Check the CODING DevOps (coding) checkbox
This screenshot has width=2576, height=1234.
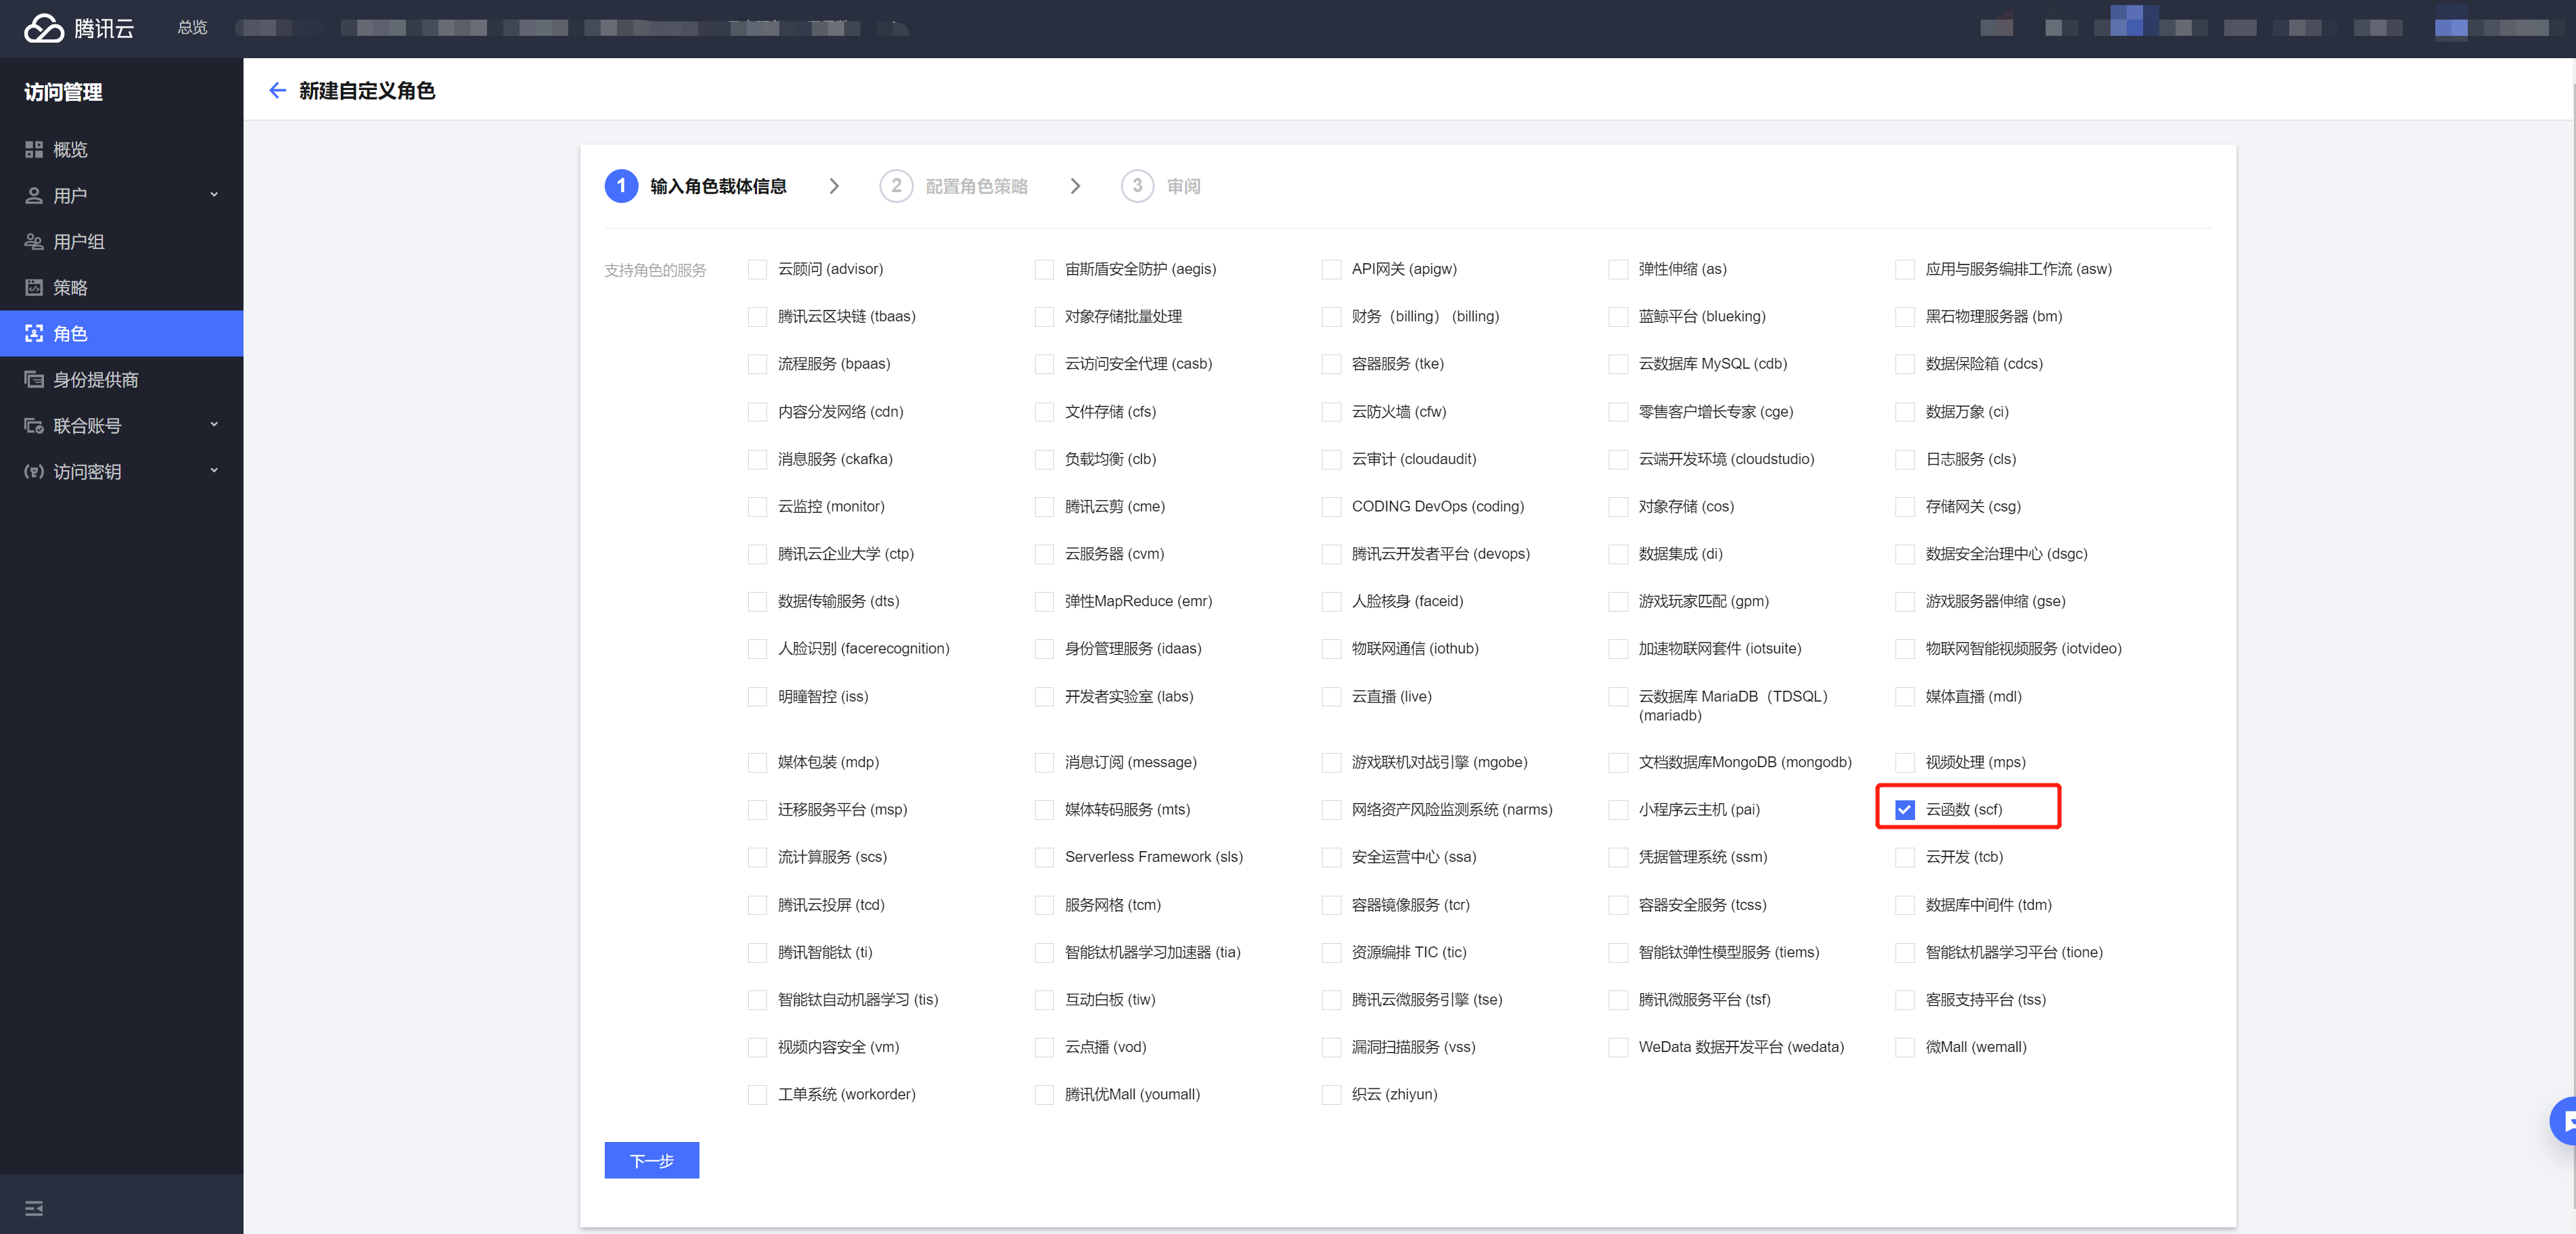coord(1331,507)
